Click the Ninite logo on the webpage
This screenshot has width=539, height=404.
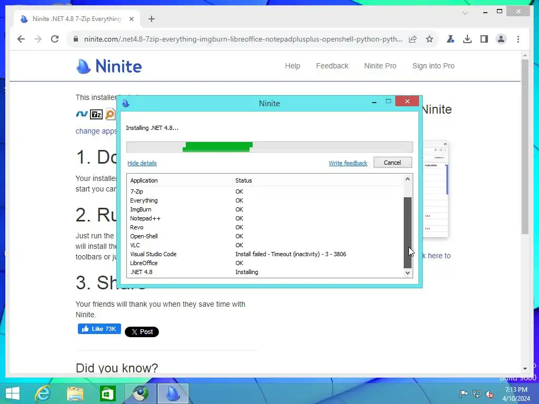pos(108,66)
